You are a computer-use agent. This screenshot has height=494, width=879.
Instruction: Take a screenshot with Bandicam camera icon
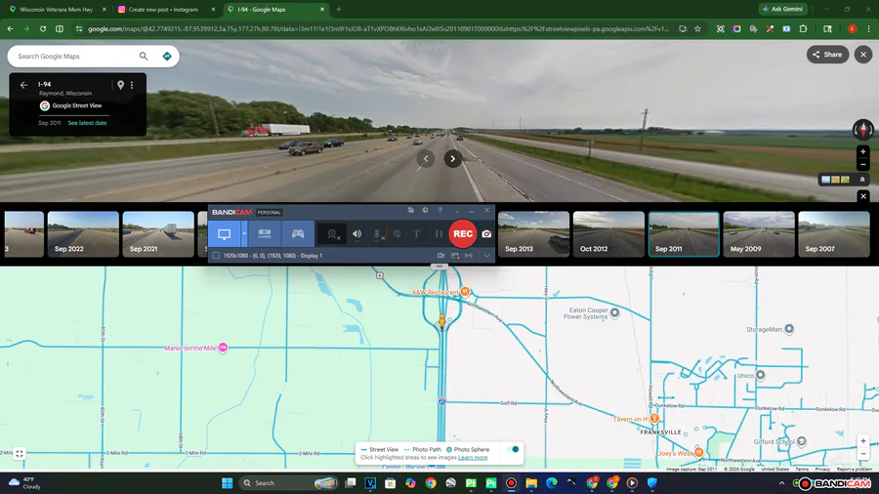pos(486,234)
